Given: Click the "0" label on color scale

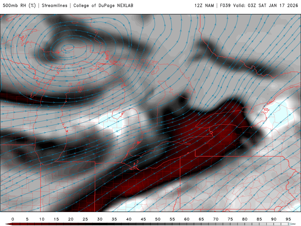Looking at the screenshot, I should [x=13, y=219].
